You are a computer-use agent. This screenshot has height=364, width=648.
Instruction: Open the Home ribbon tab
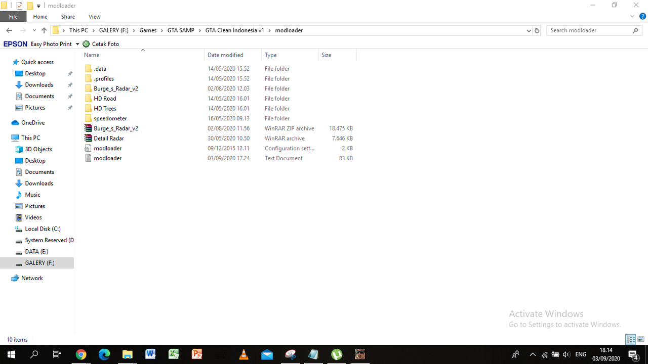coord(40,17)
